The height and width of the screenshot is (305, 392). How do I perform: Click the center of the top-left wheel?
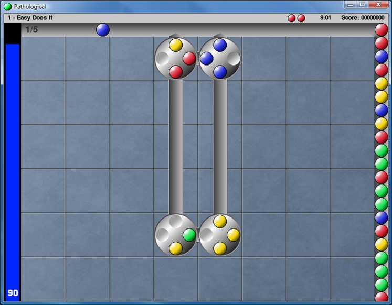click(x=176, y=59)
